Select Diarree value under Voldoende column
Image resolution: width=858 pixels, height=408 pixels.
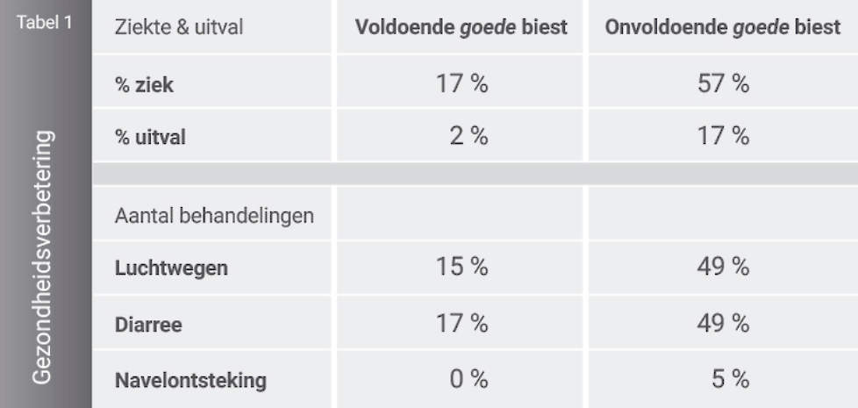[x=461, y=325]
